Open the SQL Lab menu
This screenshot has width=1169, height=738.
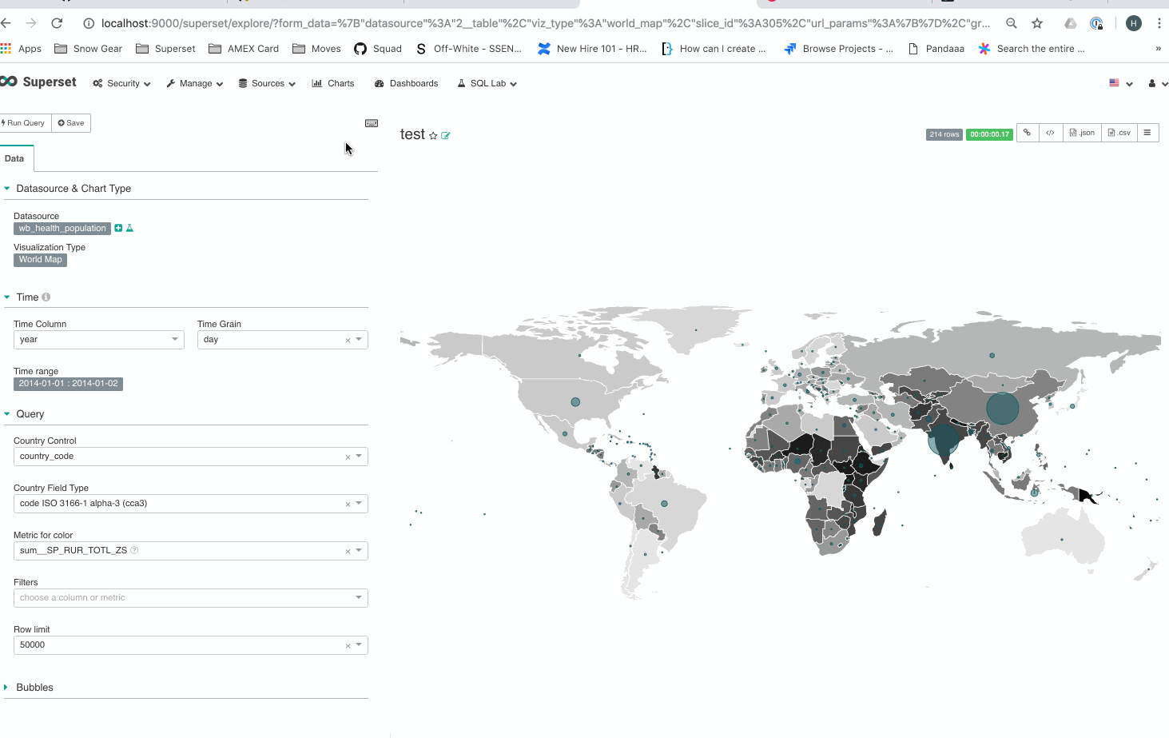487,83
